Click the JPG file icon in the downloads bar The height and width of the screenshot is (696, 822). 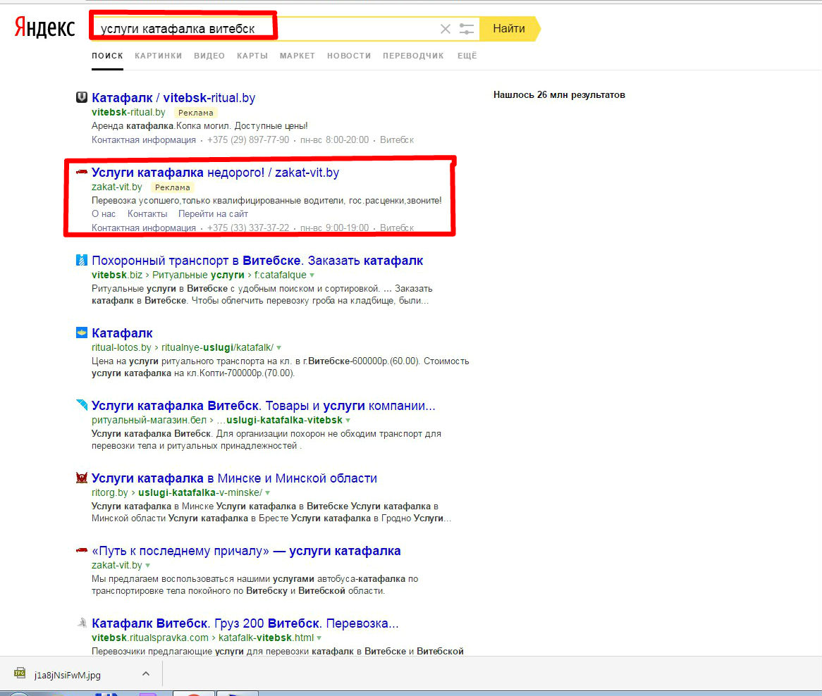pos(20,673)
